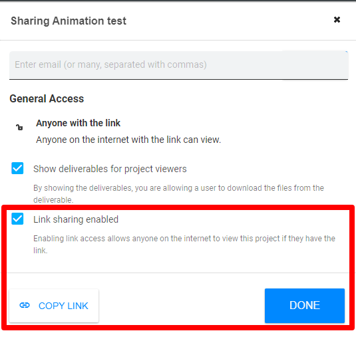Click the COPY LINK text label

63,306
